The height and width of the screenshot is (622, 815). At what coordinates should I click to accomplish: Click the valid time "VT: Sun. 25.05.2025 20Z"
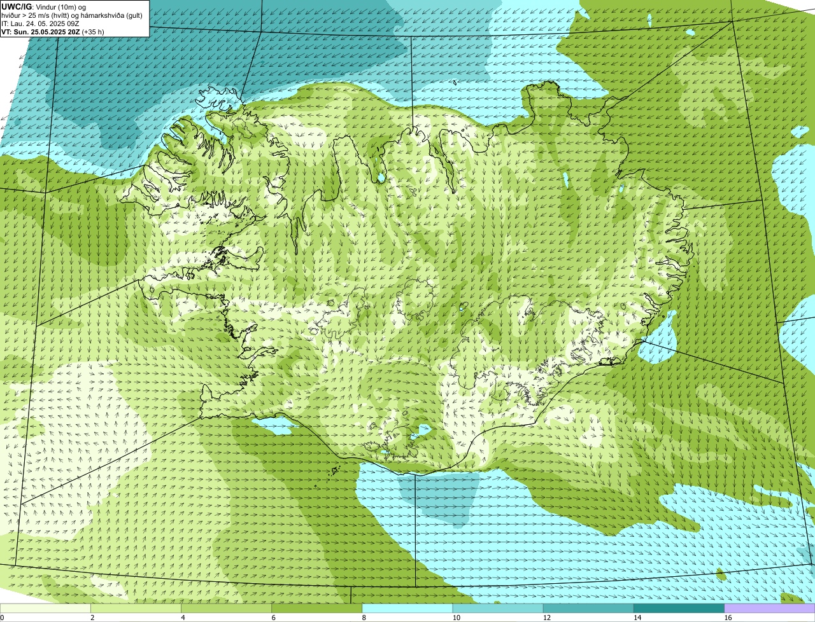pyautogui.click(x=41, y=31)
